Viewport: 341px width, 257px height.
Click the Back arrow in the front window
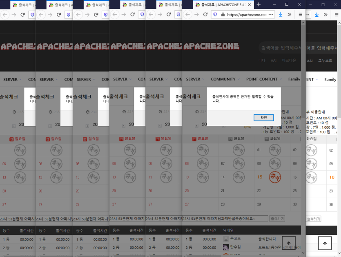coord(188,14)
